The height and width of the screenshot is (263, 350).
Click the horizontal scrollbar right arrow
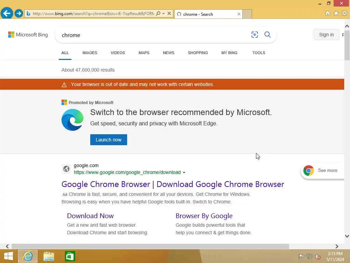click(337, 246)
